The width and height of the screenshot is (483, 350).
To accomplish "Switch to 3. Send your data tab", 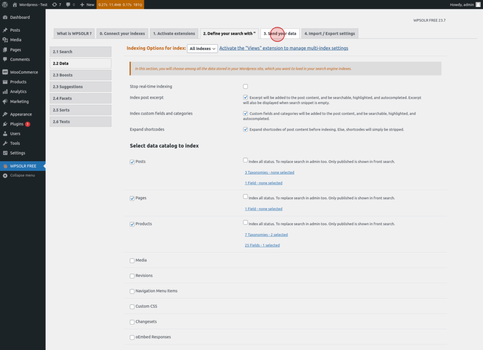I will pyautogui.click(x=280, y=33).
